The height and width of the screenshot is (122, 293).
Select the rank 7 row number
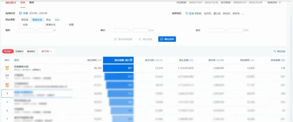pos(7,119)
